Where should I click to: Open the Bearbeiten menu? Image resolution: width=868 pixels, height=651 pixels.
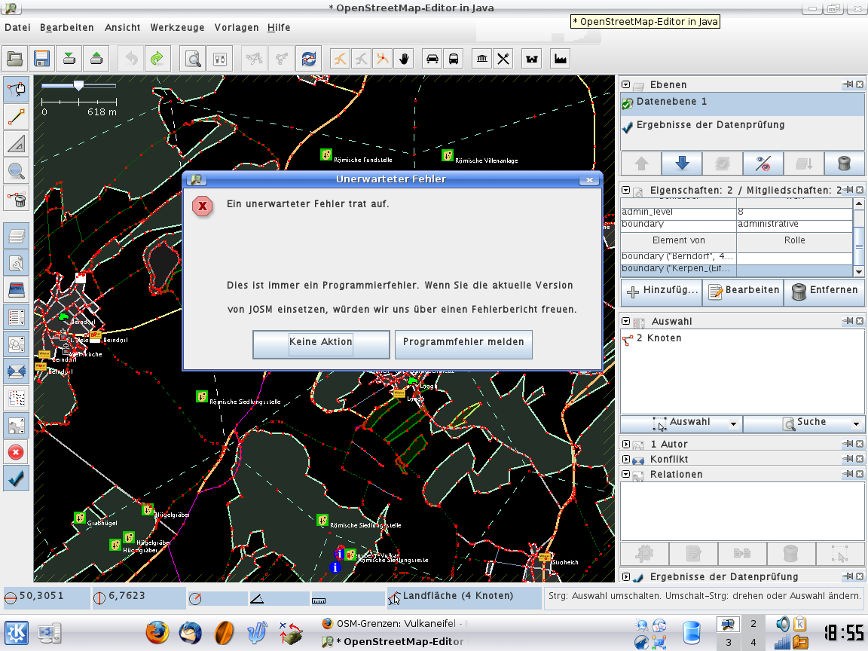pos(67,27)
